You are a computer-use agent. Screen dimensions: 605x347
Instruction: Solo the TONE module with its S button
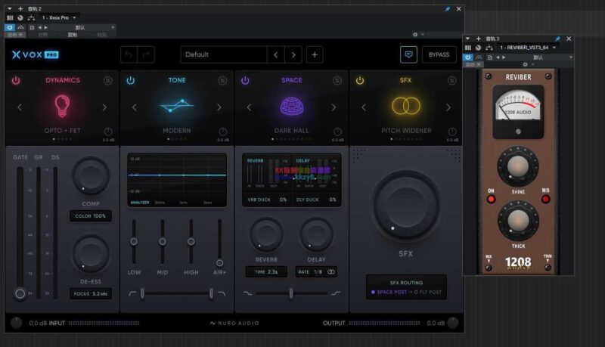tap(222, 80)
